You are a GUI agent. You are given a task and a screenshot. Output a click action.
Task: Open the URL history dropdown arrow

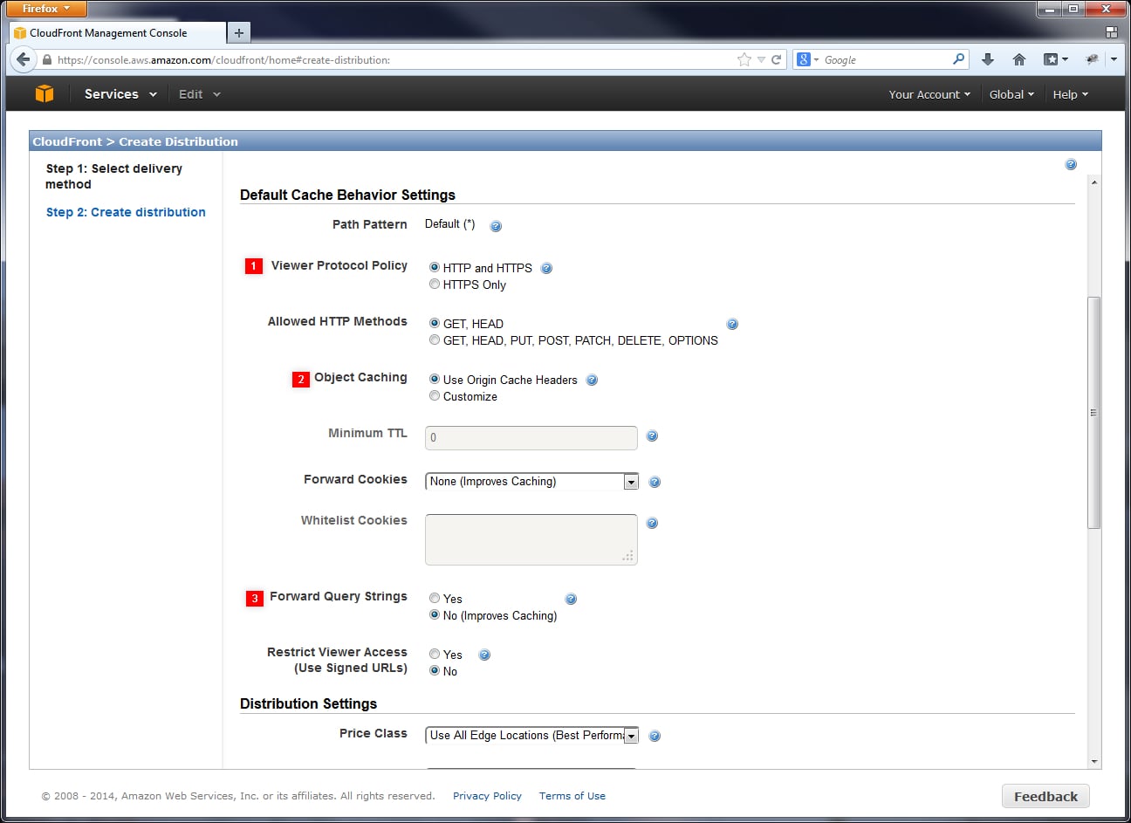point(761,59)
